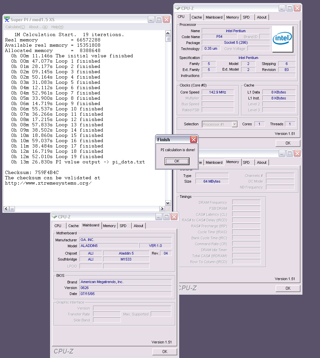The image size is (320, 358).
Task: Minimize the Super PI window
Action: coord(151,20)
